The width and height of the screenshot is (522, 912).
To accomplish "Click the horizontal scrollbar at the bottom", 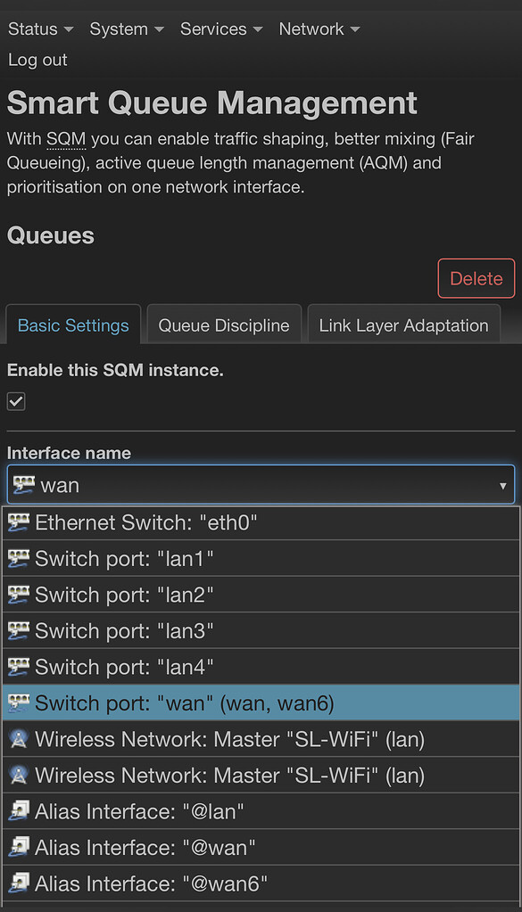I will coord(261,906).
